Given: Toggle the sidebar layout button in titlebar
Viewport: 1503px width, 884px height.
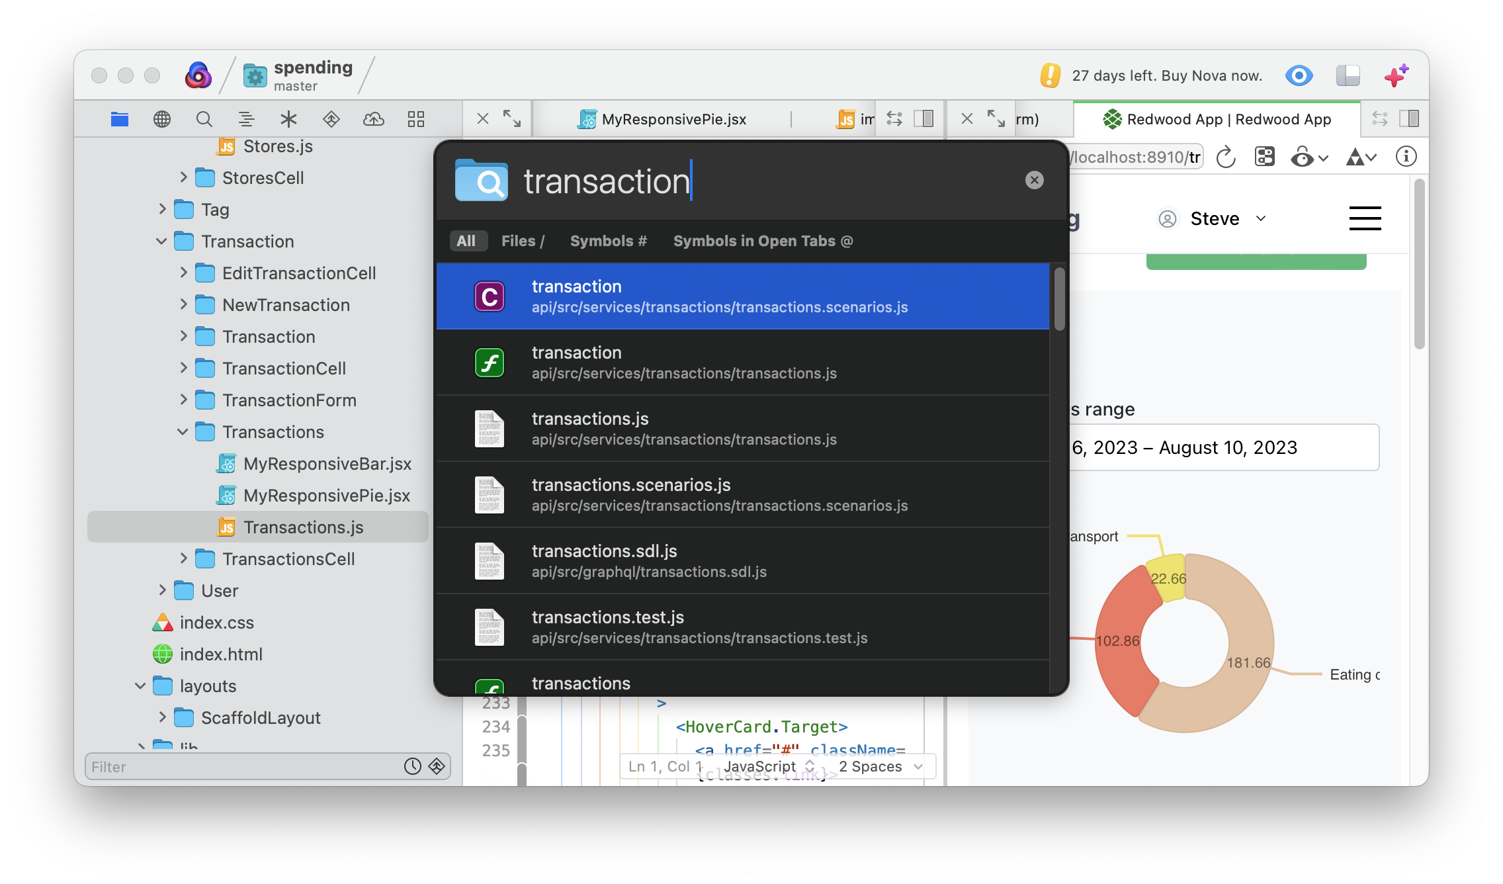Looking at the screenshot, I should click(1348, 75).
